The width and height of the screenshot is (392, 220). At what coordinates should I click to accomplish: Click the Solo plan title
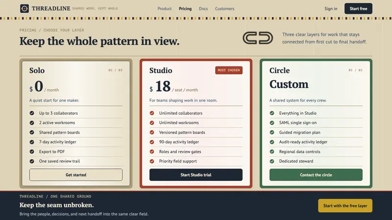coord(37,70)
